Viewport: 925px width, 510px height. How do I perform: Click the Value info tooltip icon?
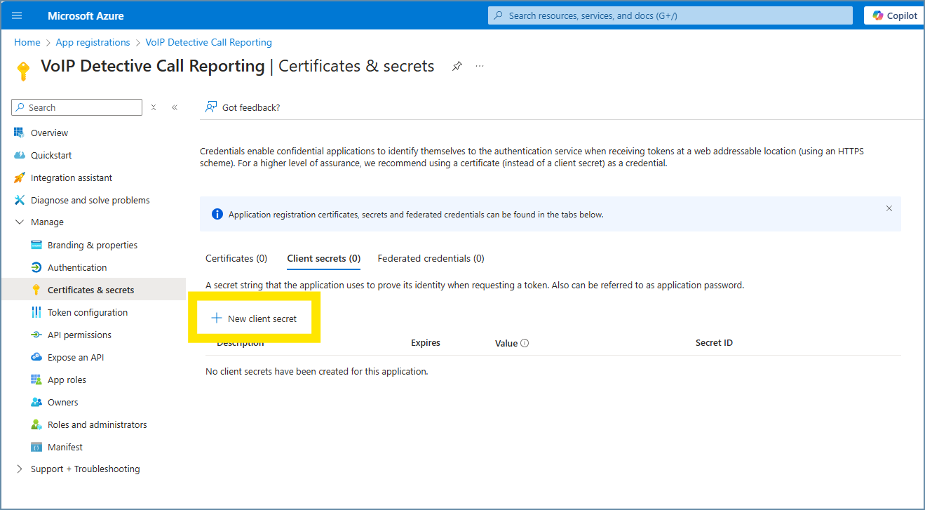525,343
